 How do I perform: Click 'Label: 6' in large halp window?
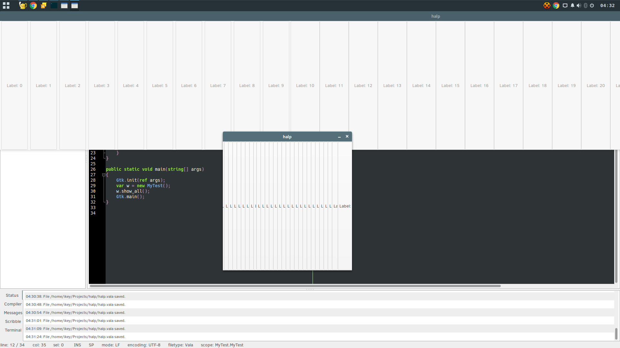pyautogui.click(x=189, y=86)
